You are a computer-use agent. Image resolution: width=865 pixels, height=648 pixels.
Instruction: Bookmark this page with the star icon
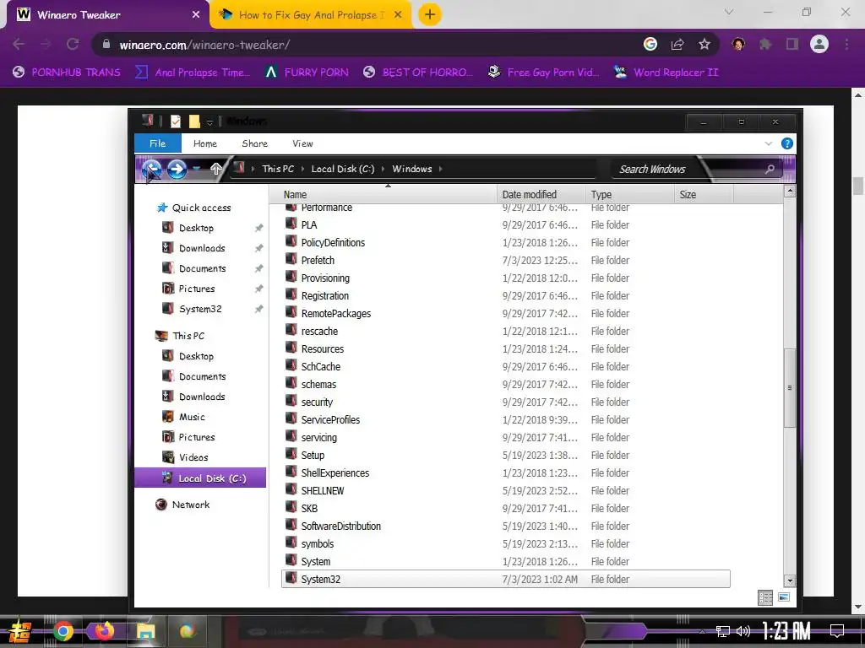pyautogui.click(x=705, y=44)
